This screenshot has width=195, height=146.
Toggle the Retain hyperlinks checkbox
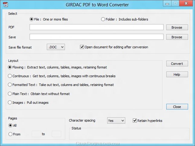[148, 121]
